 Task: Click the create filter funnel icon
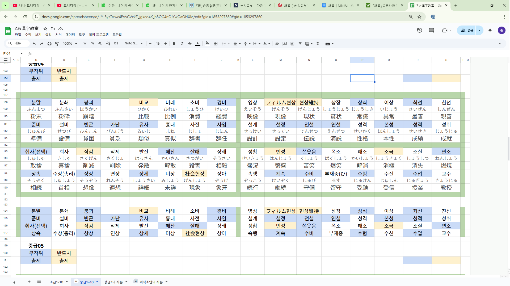point(300,44)
